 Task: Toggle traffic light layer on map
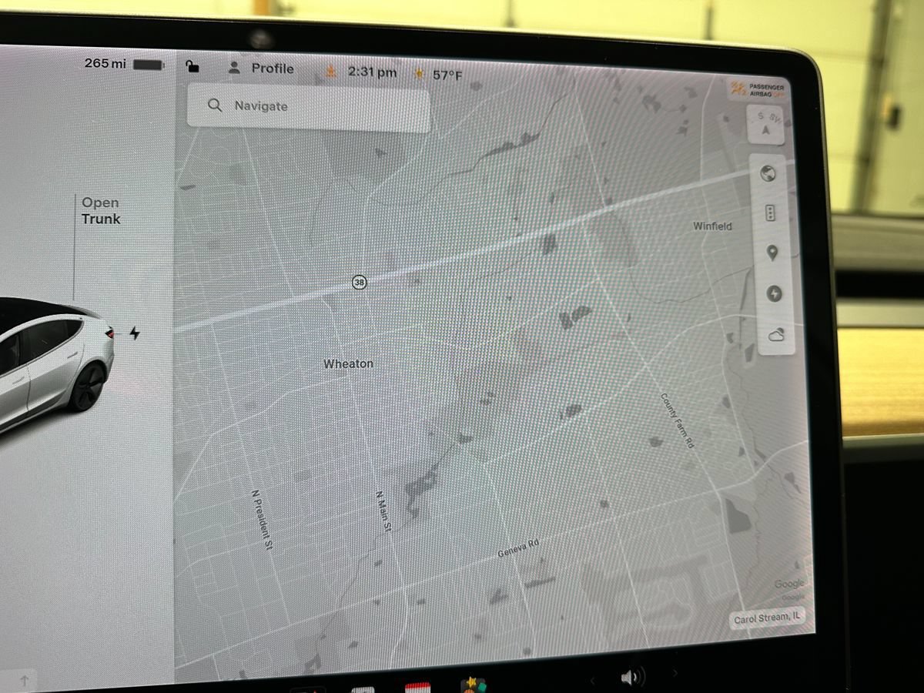770,214
